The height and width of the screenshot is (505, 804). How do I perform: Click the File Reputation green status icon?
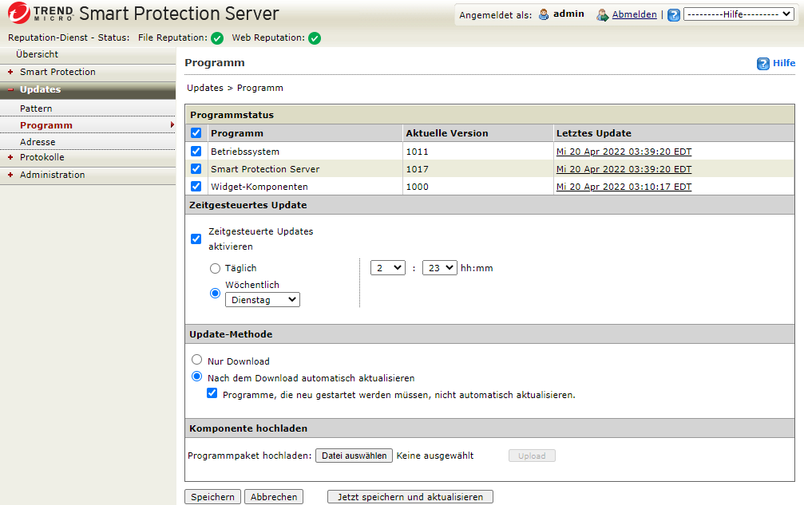tap(217, 38)
